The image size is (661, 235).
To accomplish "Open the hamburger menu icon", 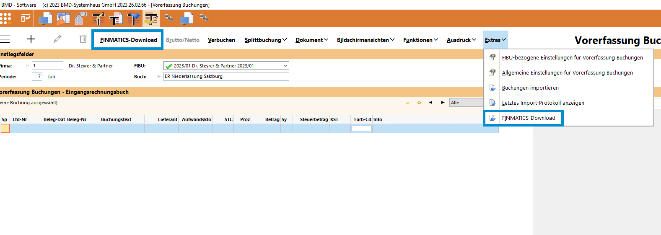I will pyautogui.click(x=5, y=39).
